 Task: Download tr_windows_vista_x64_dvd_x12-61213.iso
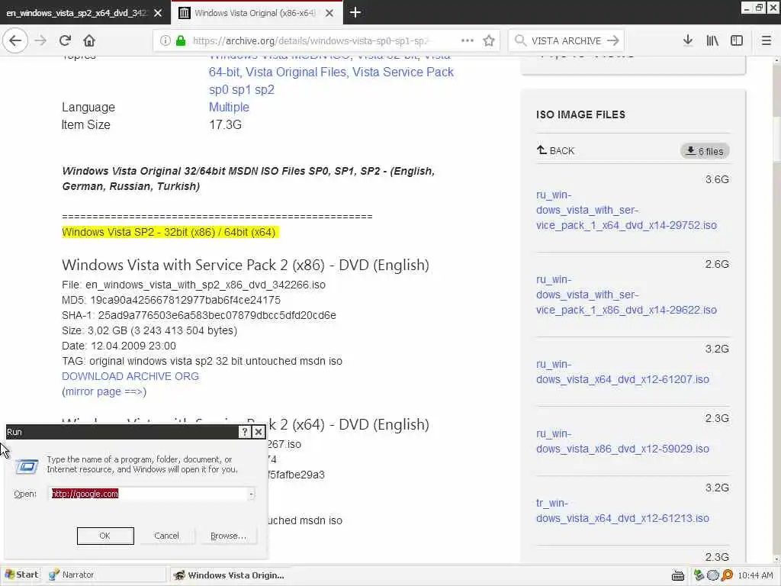point(622,510)
